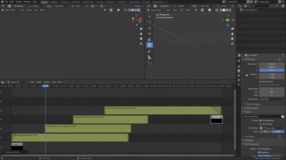Open the Frame Rate dropdown
Image resolution: width=286 pixels, height=160 pixels.
pyautogui.click(x=272, y=99)
